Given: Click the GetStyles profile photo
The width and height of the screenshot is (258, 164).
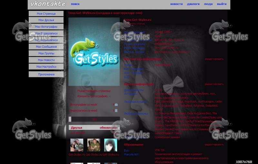Looking at the screenshot, I should click(x=94, y=52).
